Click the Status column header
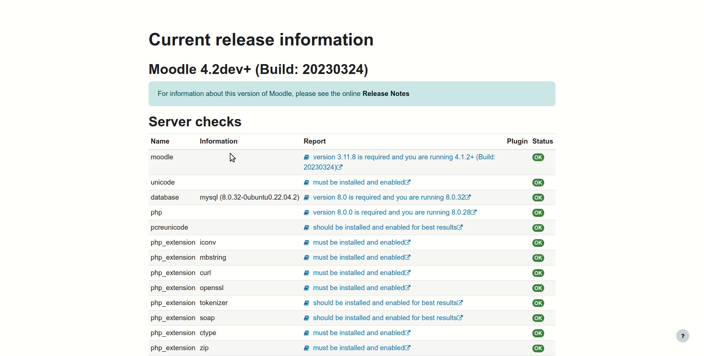The width and height of the screenshot is (704, 356). [x=543, y=141]
